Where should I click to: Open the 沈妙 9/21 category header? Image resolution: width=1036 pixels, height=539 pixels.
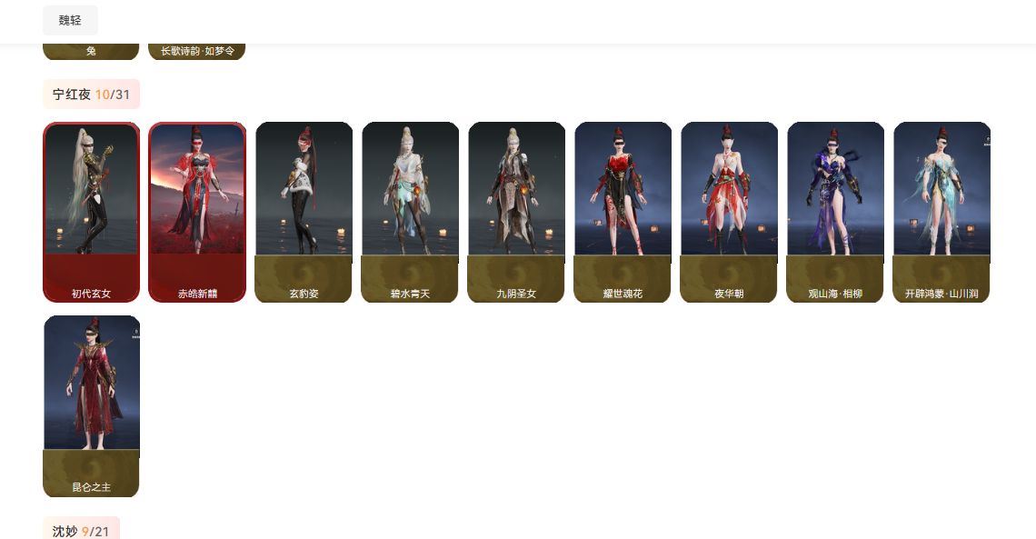[81, 529]
